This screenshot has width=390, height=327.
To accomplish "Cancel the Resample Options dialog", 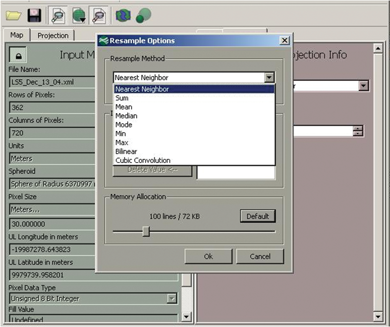I will [260, 256].
